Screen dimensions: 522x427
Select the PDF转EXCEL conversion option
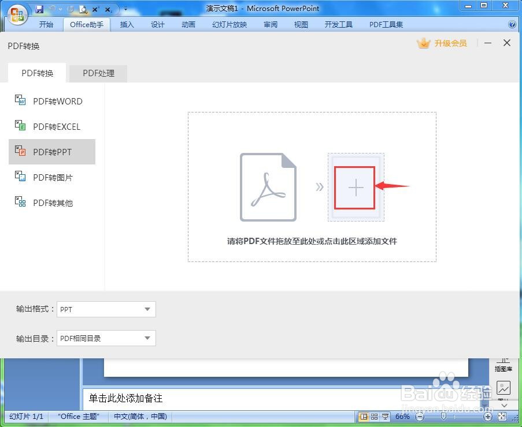tap(57, 126)
